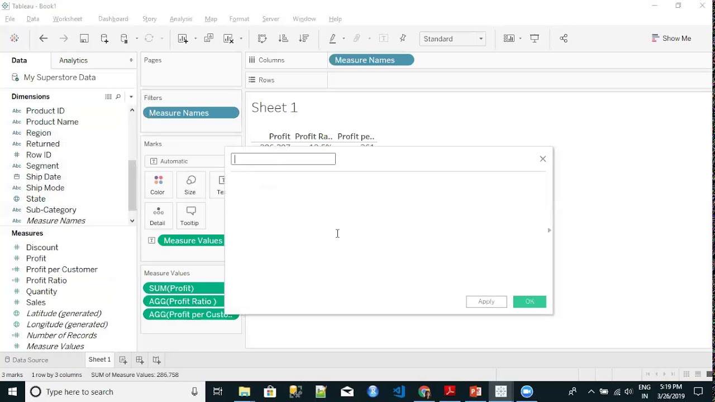
Task: Click the Show Me button
Action: point(671,39)
